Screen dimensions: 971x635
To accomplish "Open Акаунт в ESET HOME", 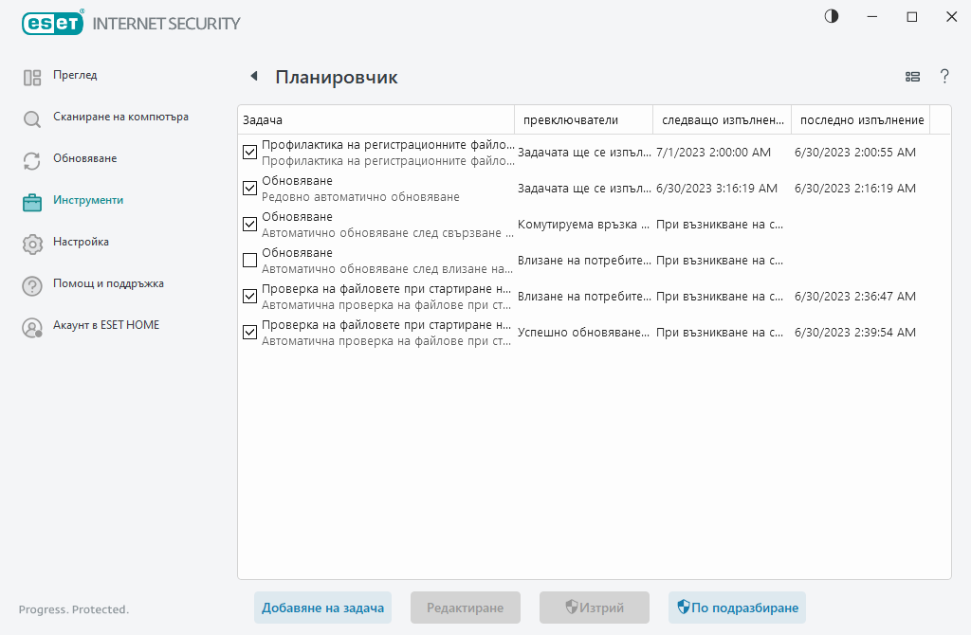I will [x=106, y=325].
